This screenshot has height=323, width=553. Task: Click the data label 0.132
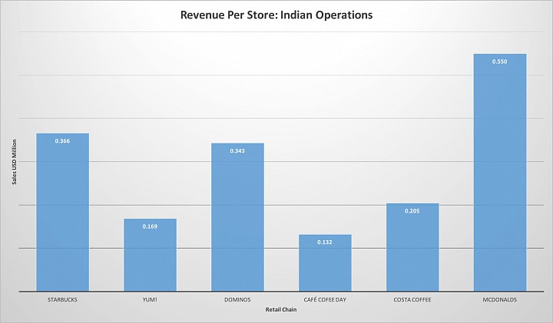(325, 242)
